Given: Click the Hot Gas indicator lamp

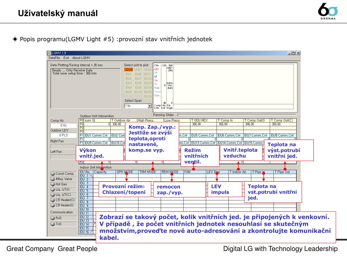Looking at the screenshot, I should pyautogui.click(x=53, y=185).
